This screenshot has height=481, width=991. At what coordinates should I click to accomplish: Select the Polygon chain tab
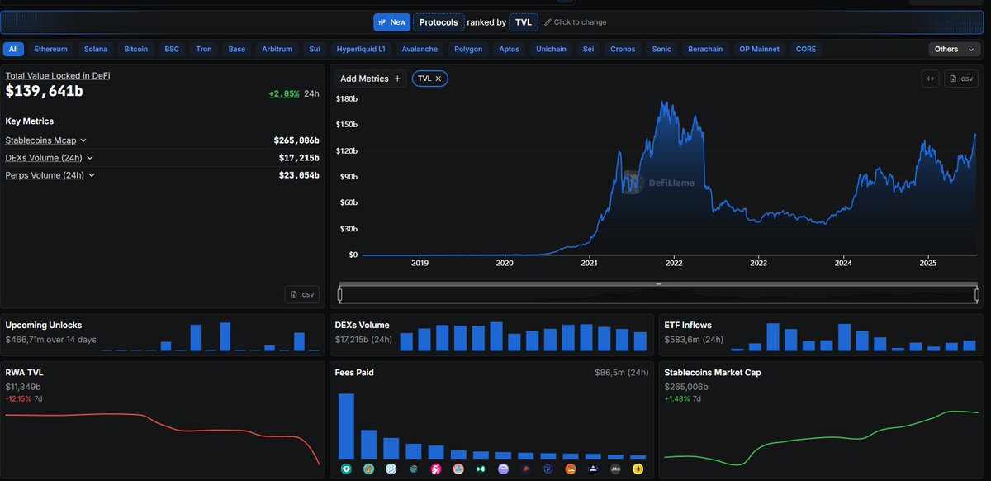coord(468,49)
